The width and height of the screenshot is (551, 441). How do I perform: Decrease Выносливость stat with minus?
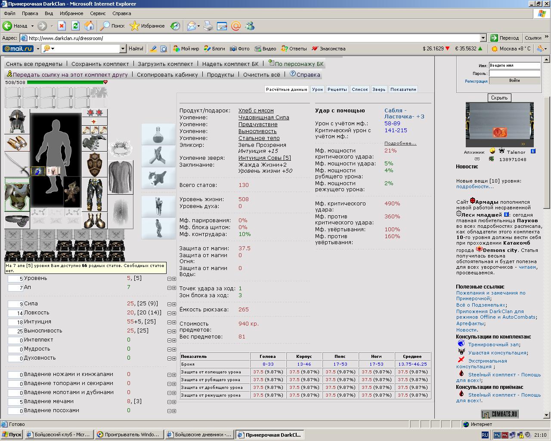coord(169,332)
